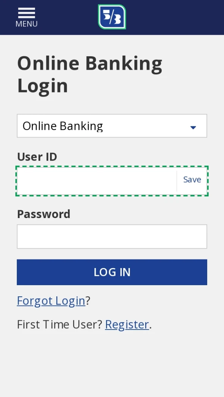Open the Online Banking combo box
This screenshot has width=224, height=397.
(x=105, y=126)
